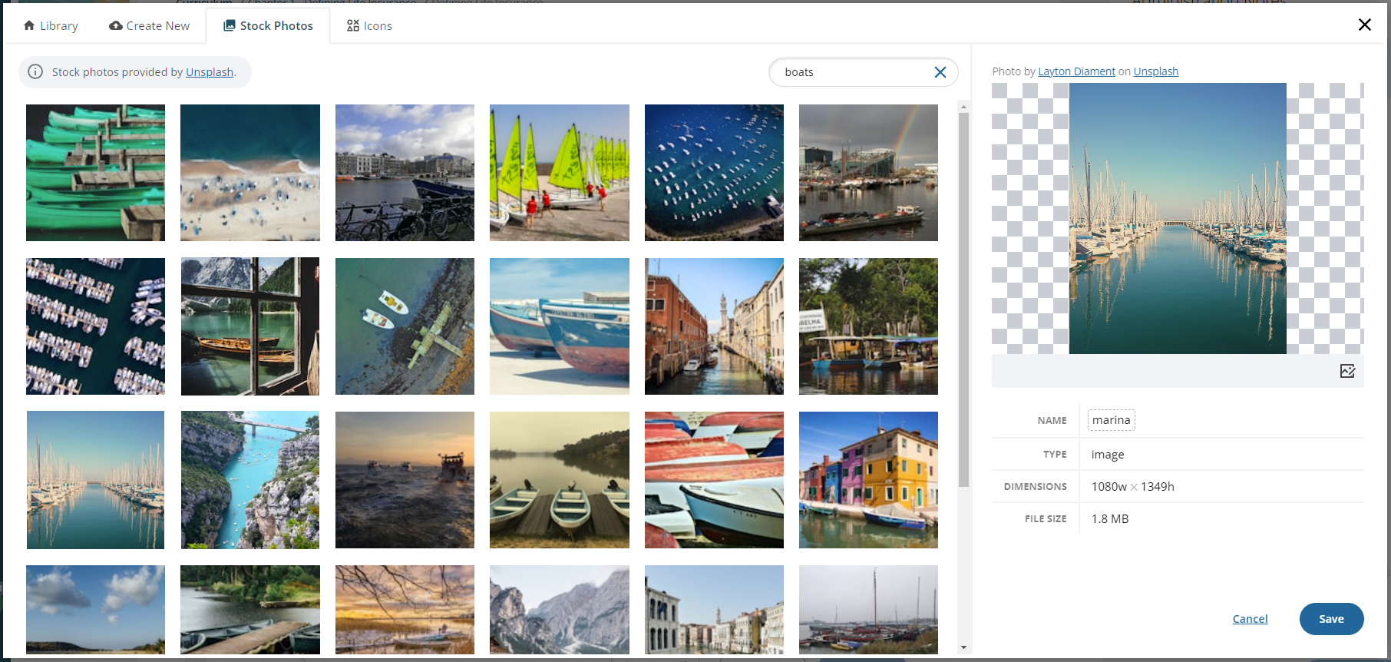Choose the aerial beach with waves photo

[x=250, y=173]
